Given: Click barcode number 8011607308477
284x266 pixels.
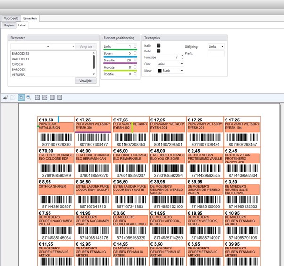Looking at the screenshot, I should (93, 145).
